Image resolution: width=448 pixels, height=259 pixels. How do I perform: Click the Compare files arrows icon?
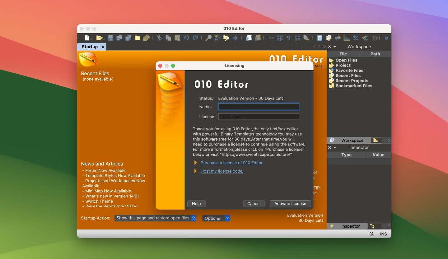click(x=338, y=38)
